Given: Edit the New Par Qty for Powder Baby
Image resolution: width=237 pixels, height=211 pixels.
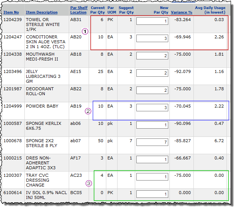Looking at the screenshot, I should tap(152, 108).
